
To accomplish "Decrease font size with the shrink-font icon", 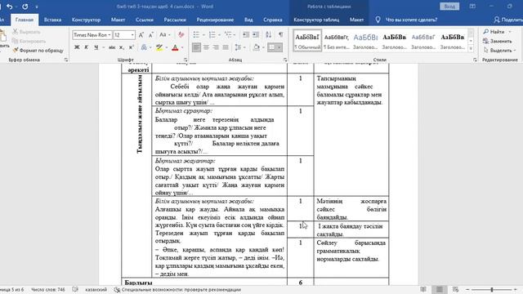I will 150,35.
